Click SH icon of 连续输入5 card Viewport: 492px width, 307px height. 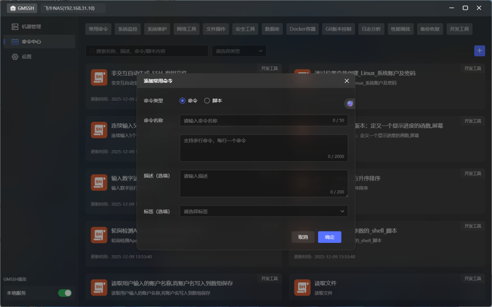tap(99, 130)
